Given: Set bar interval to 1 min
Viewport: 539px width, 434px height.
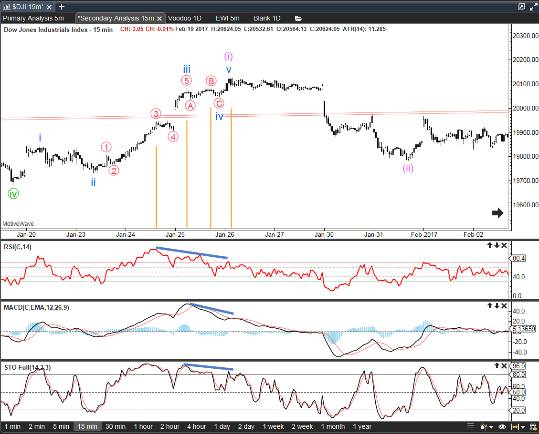Looking at the screenshot, I should pos(12,426).
